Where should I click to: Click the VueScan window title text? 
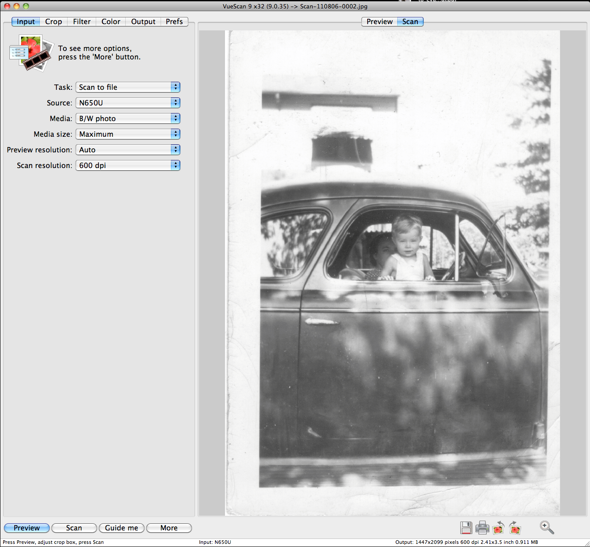coord(295,6)
